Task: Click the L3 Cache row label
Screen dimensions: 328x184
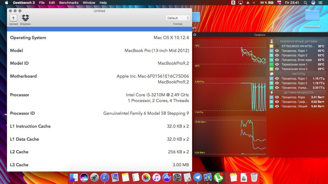Action: [19, 165]
